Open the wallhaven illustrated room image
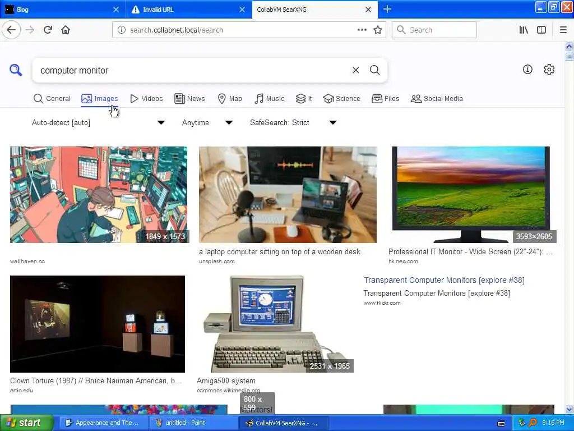574x431 pixels. 99,195
